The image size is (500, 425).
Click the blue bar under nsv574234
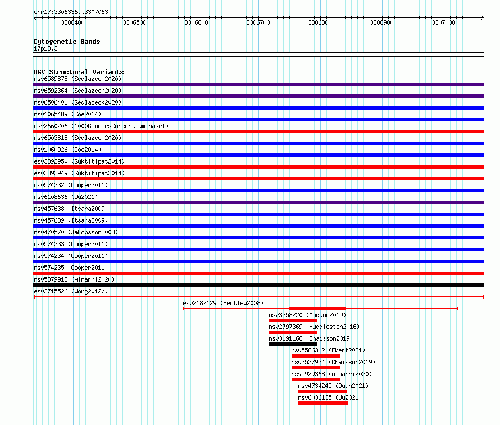point(258,261)
